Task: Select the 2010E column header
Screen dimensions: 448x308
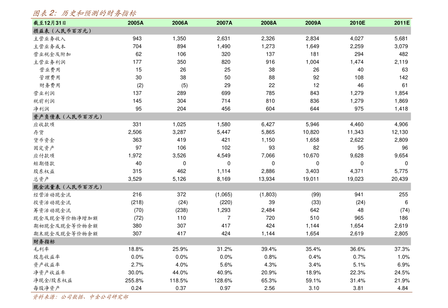Action: coord(357,23)
